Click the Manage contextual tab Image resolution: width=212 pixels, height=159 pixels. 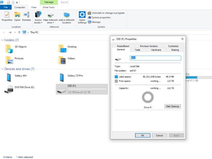click(x=49, y=2)
